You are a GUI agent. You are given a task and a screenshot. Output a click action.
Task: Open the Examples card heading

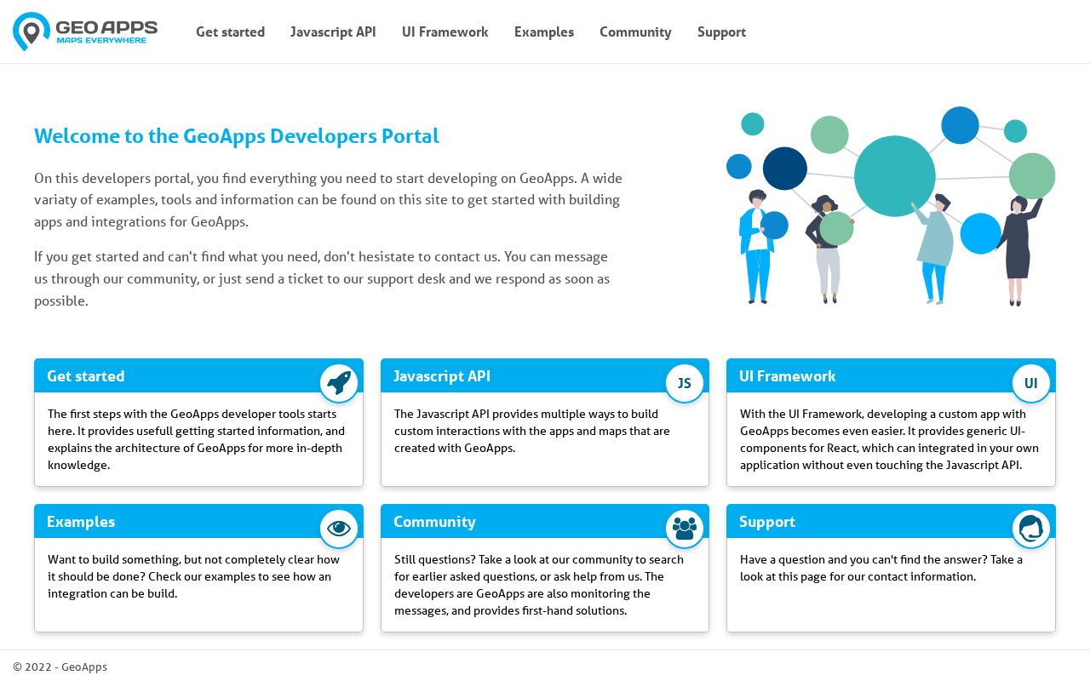81,522
